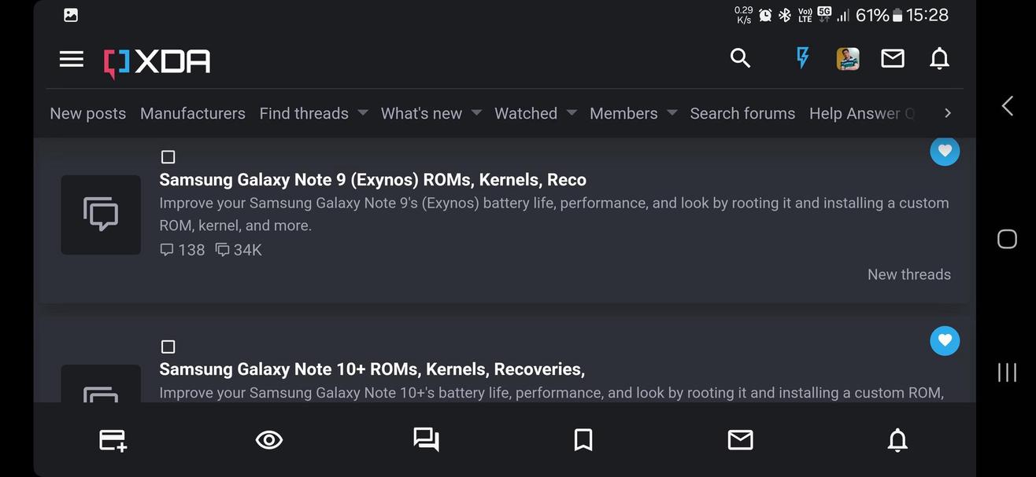Open the hamburger navigation menu

(71, 58)
